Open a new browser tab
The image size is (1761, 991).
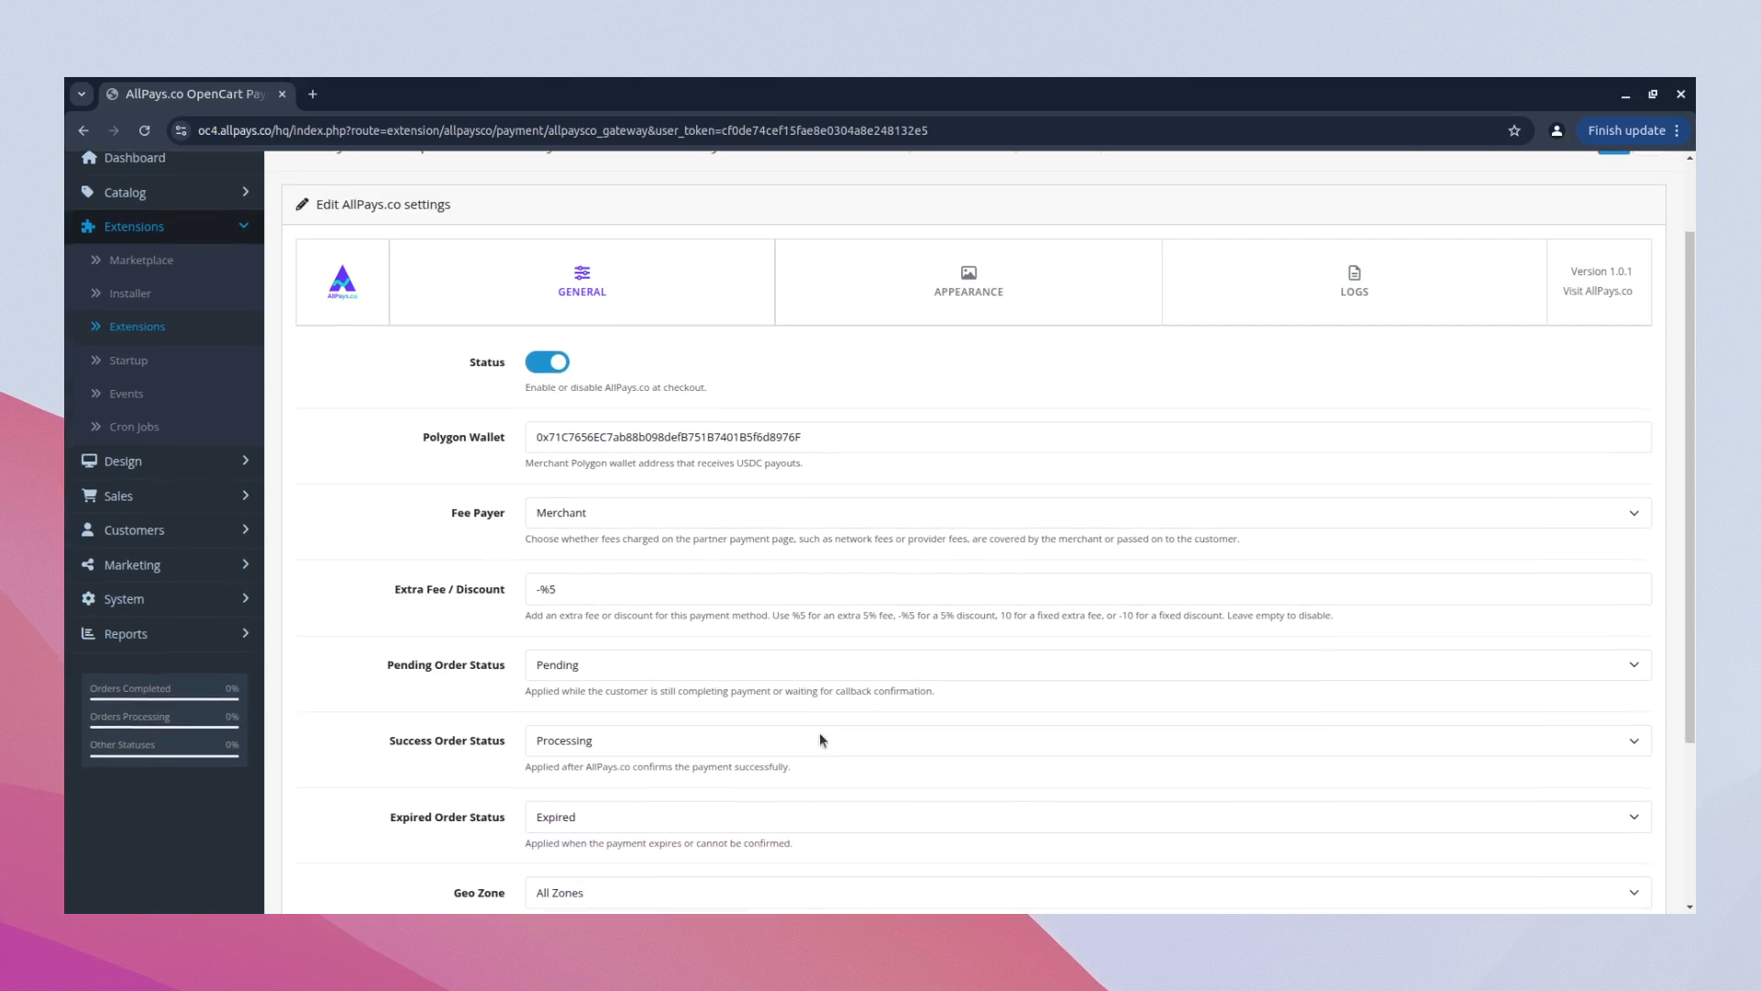point(313,94)
